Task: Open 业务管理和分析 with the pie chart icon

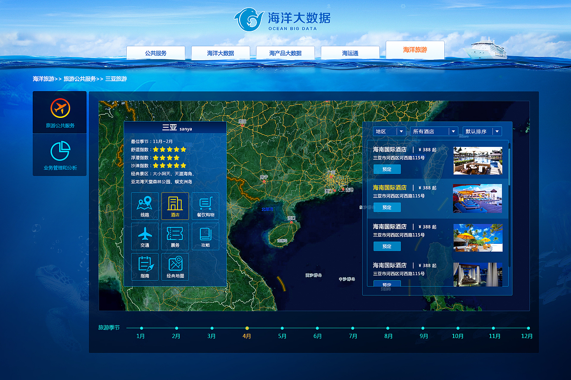Action: [x=60, y=155]
